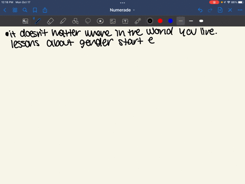Choose the Shapes tool
Screen dimensions: 245x184
point(76,21)
